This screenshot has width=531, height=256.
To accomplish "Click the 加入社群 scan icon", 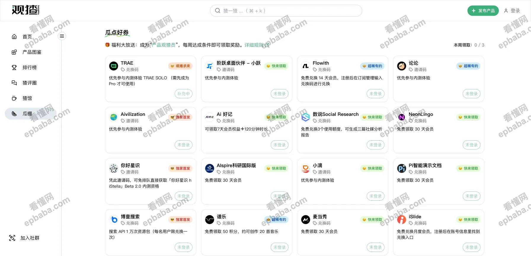I will [12, 238].
